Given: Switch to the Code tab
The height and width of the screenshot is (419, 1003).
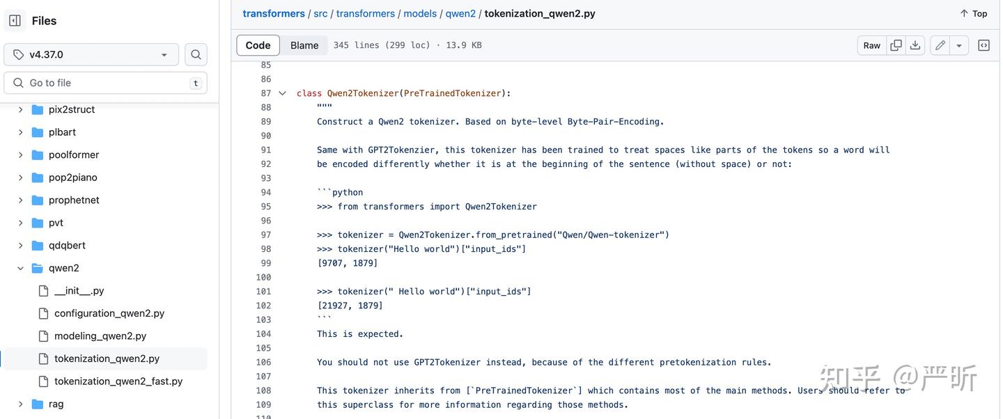Looking at the screenshot, I should 258,45.
